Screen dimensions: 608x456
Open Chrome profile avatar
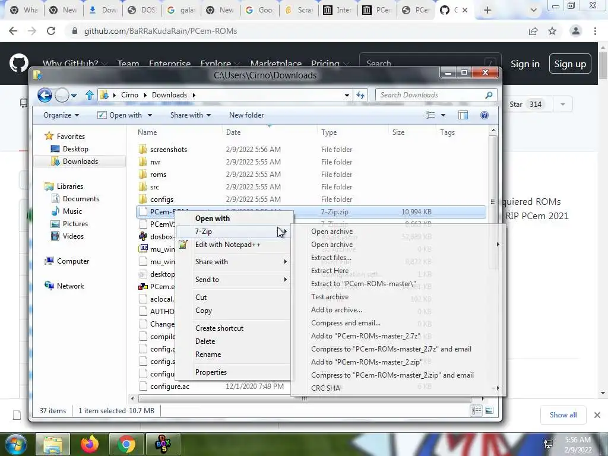tap(576, 31)
